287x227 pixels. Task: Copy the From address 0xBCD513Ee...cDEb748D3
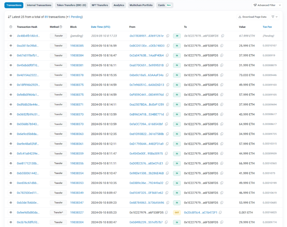pyautogui.click(x=168, y=46)
